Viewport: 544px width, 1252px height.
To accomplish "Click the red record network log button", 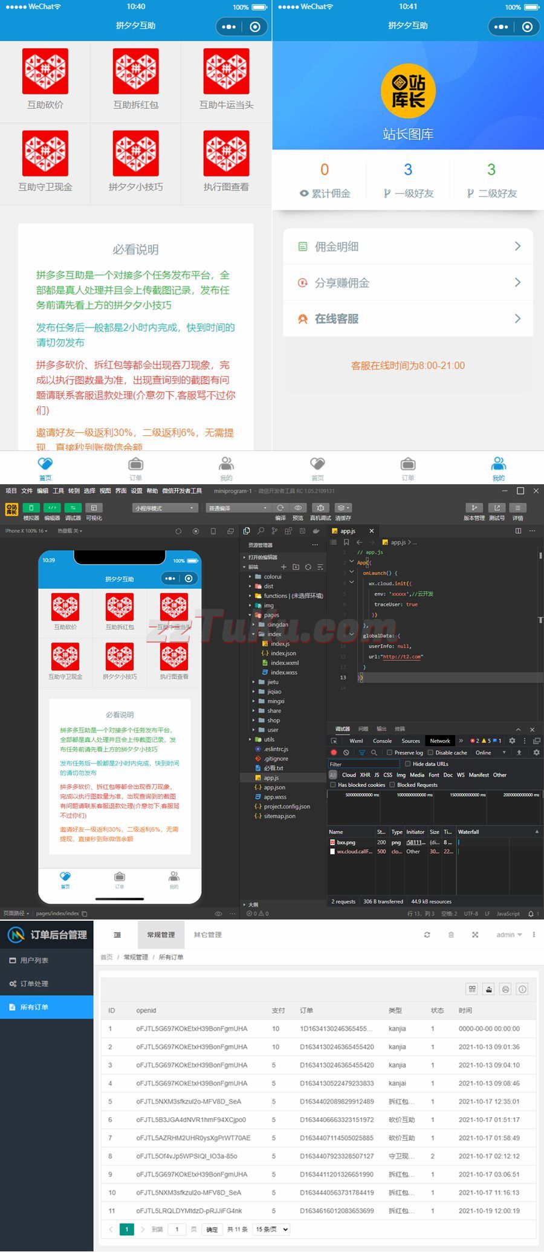I will click(334, 753).
